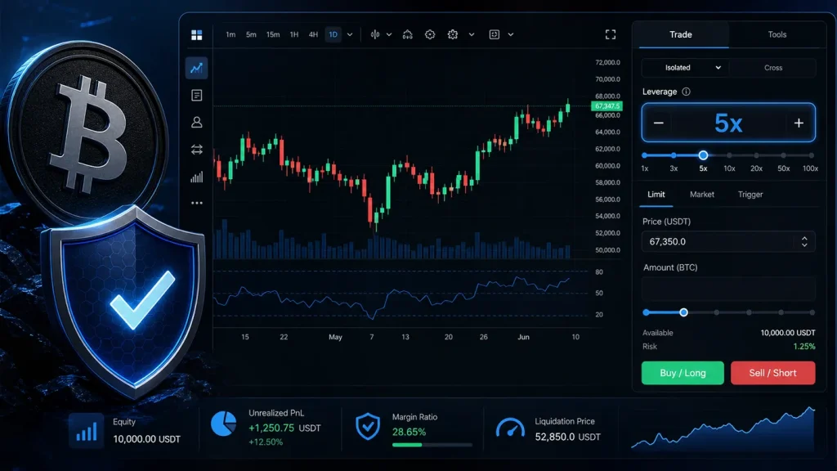
Task: Enter fullscreen chart mode
Action: [611, 34]
